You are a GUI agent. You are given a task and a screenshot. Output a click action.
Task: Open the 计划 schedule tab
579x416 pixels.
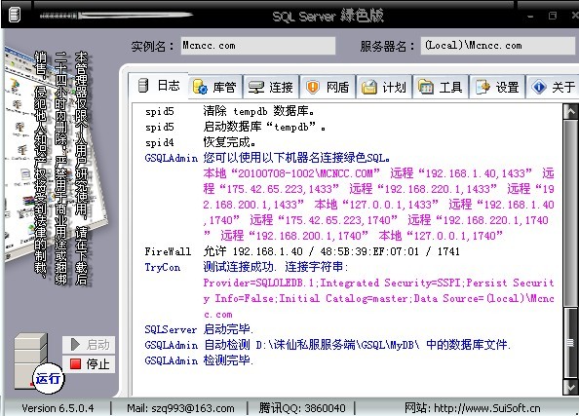coord(384,87)
